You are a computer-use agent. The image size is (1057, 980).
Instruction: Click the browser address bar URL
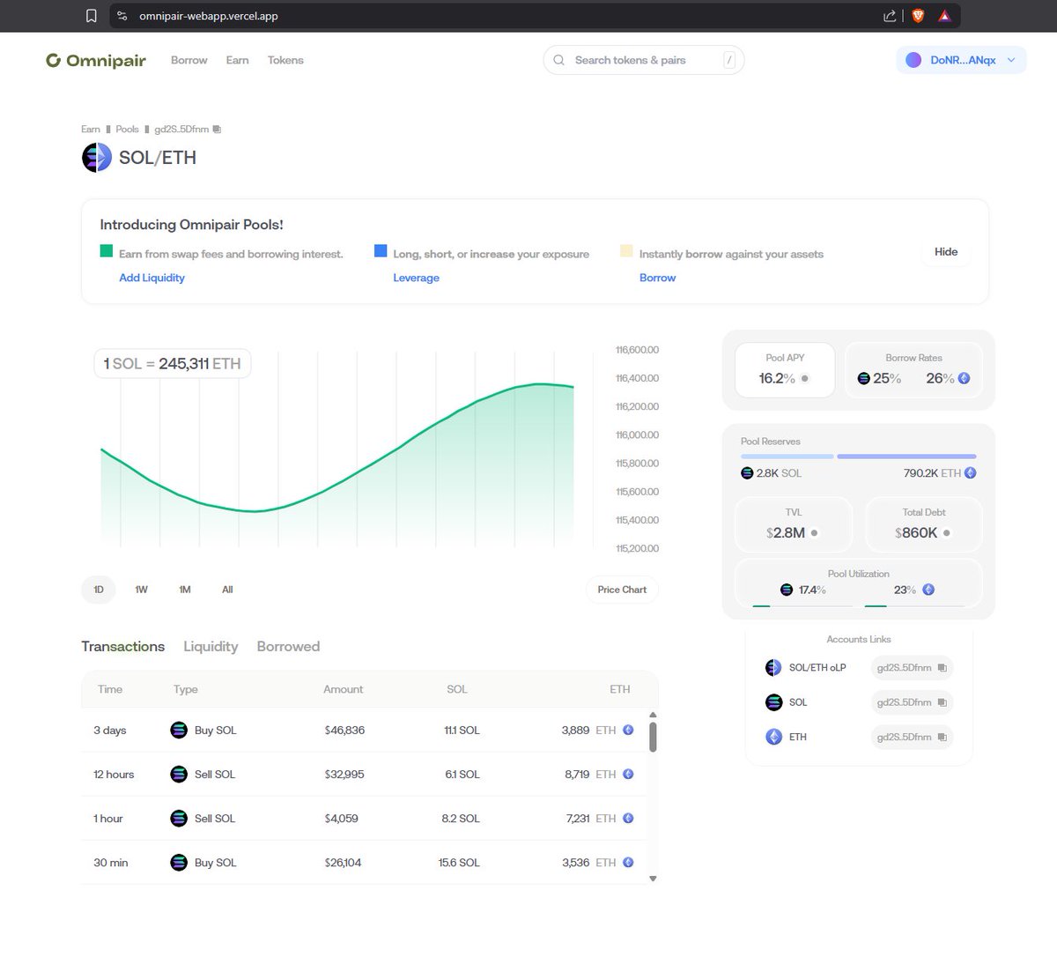coord(209,16)
